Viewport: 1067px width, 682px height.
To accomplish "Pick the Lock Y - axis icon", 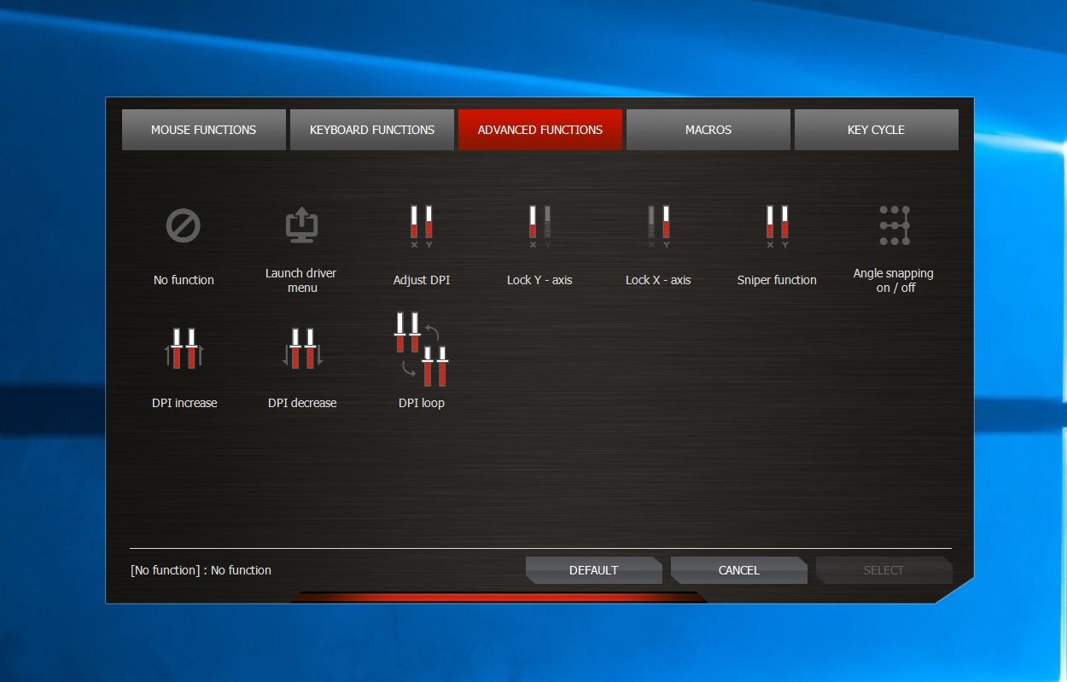I will pos(539,226).
